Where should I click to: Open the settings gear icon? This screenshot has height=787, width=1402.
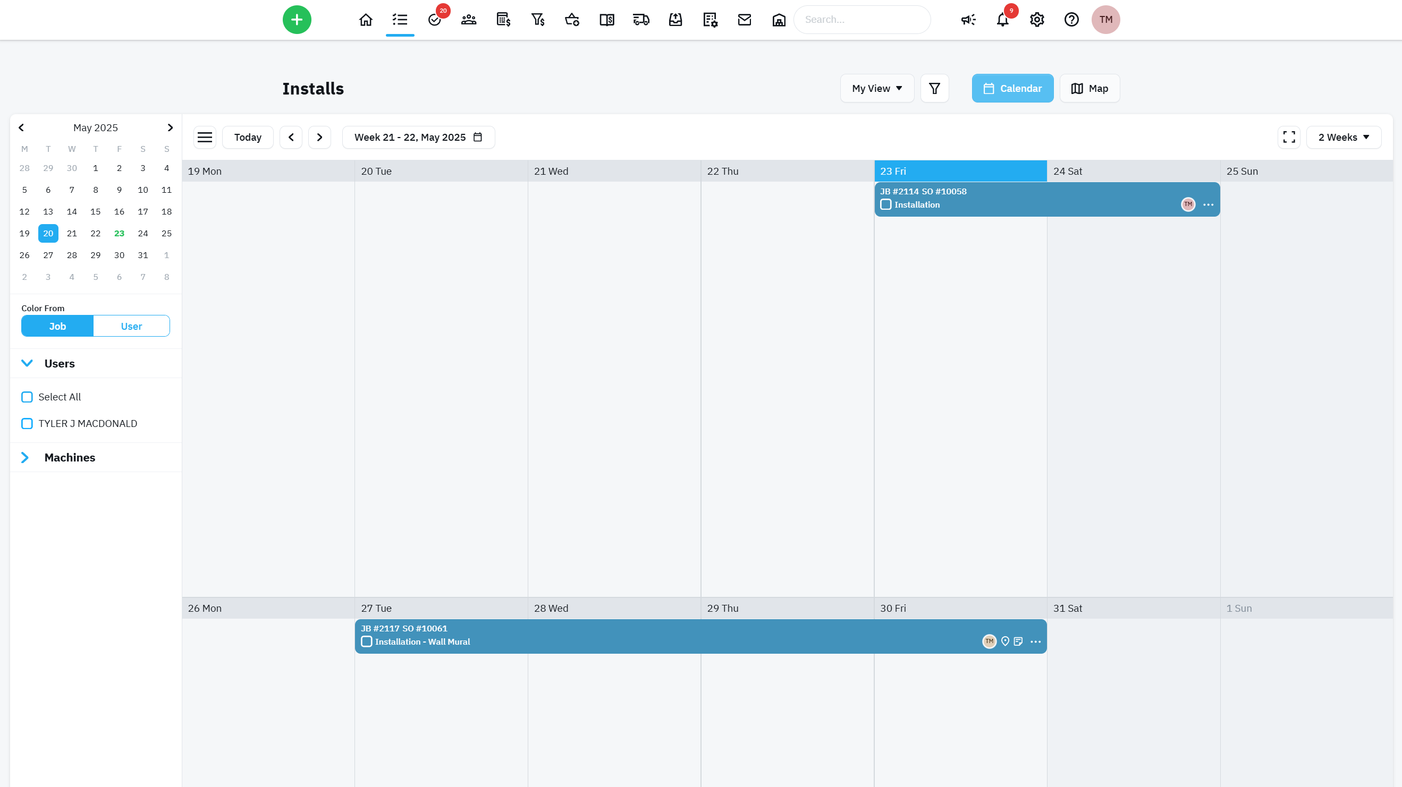pos(1037,20)
